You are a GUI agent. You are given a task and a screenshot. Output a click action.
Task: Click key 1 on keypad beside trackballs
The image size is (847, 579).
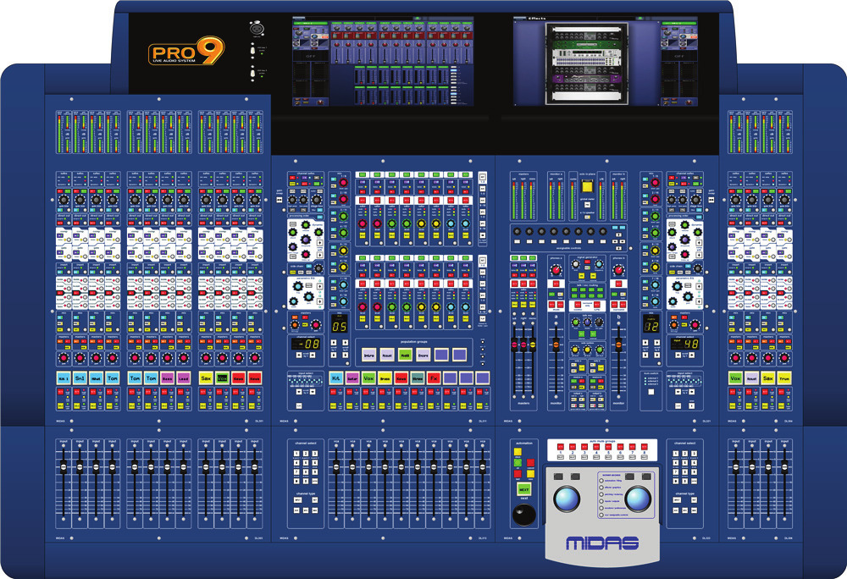click(x=676, y=455)
